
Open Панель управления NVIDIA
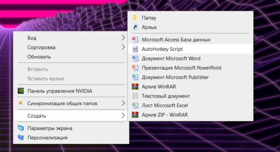[x=71, y=91]
